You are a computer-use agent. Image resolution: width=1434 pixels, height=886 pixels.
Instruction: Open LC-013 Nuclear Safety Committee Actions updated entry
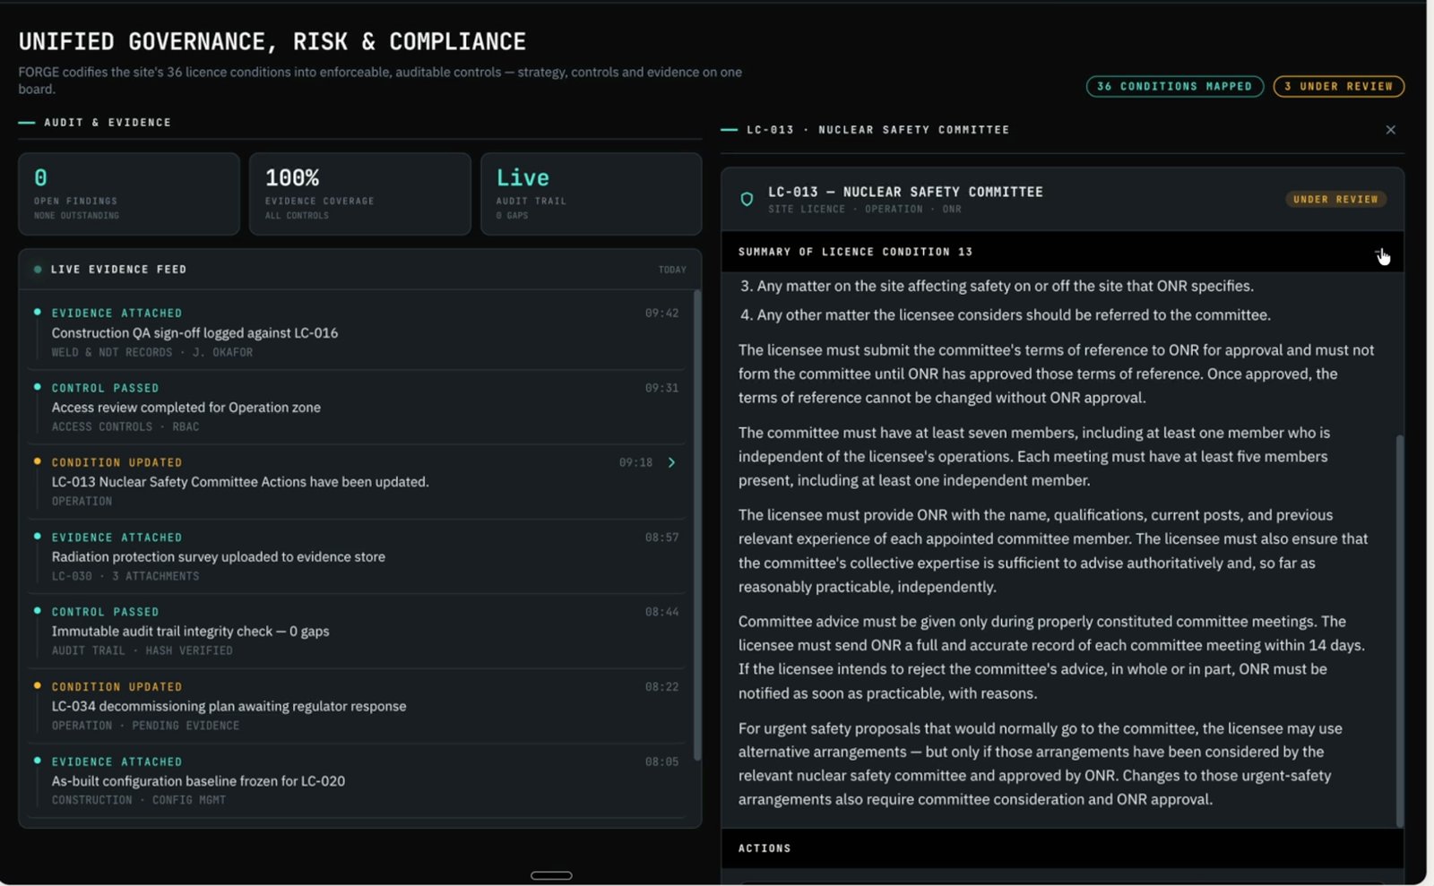click(x=357, y=481)
